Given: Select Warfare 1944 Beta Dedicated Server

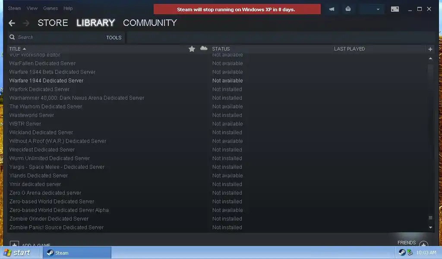Looking at the screenshot, I should tap(52, 72).
